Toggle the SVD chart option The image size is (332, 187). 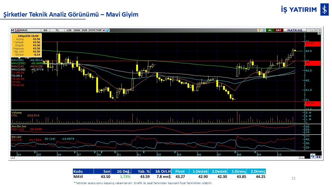pos(85,30)
